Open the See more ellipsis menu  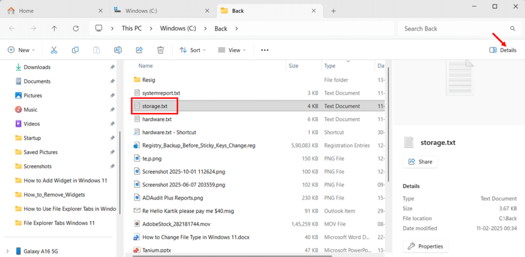point(265,50)
